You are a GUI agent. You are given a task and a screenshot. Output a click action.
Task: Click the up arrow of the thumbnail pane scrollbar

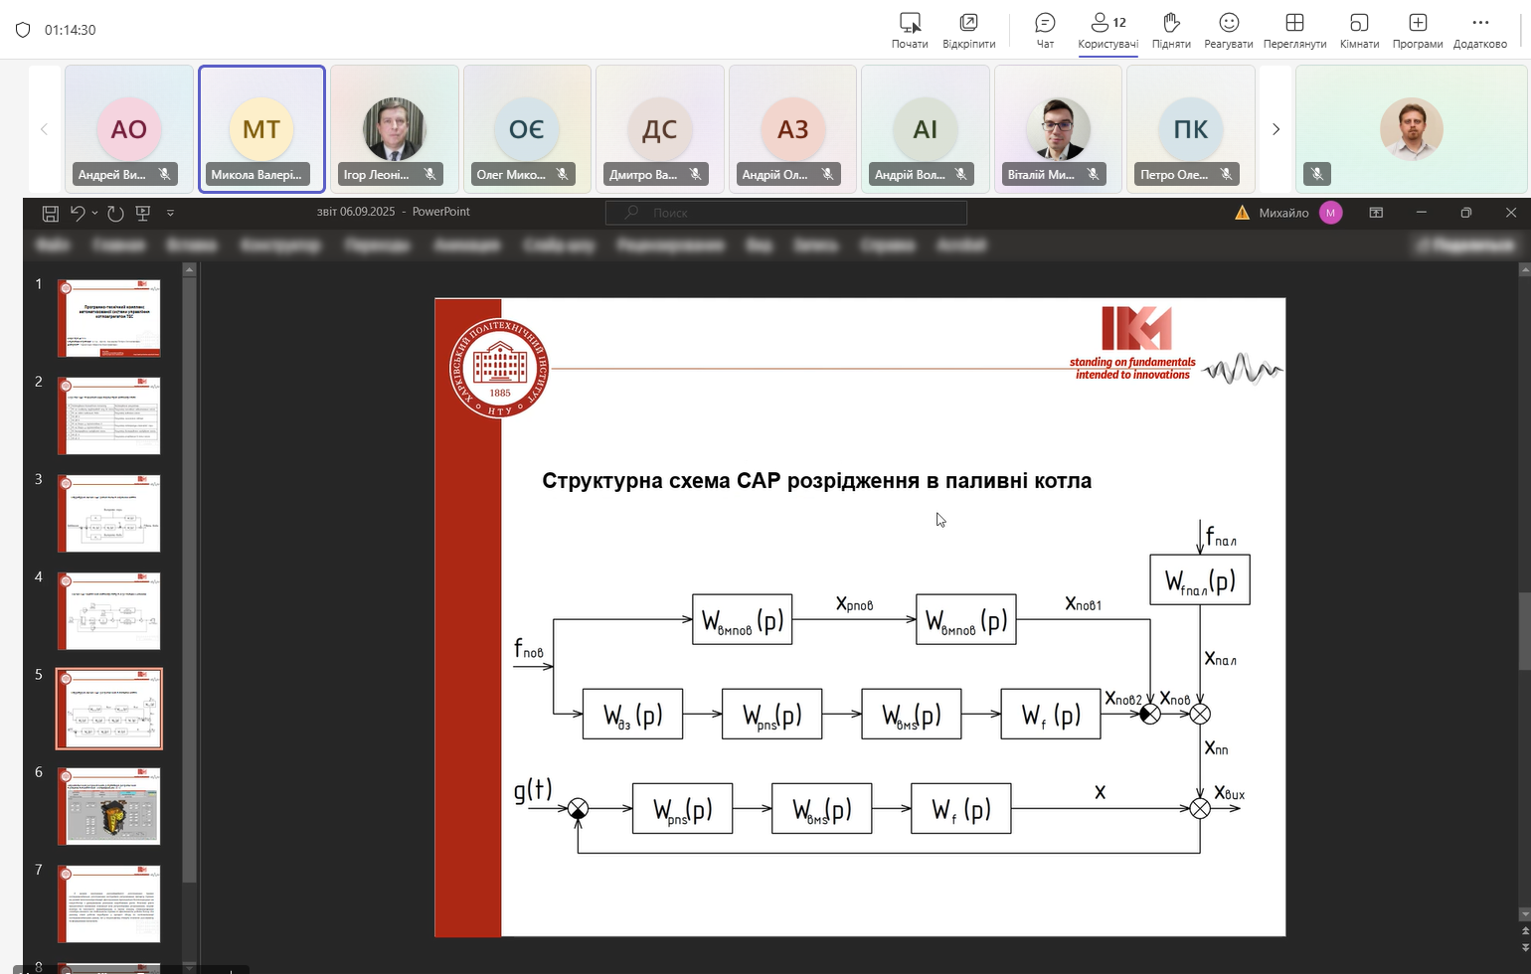[x=190, y=269]
